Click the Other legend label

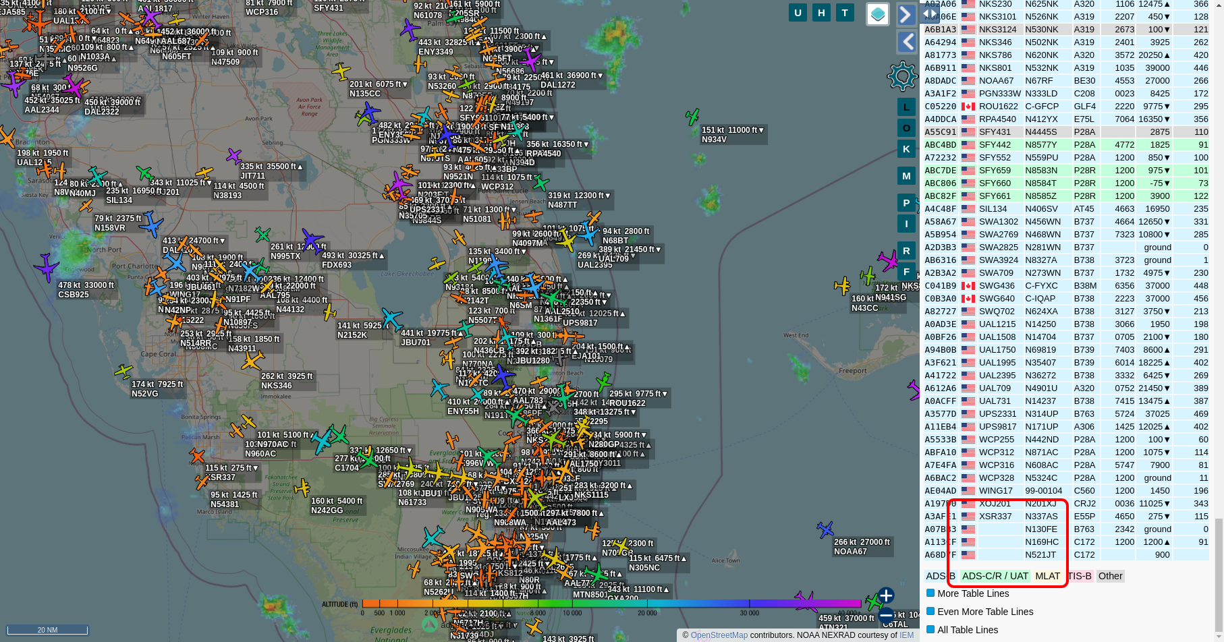click(x=1111, y=576)
